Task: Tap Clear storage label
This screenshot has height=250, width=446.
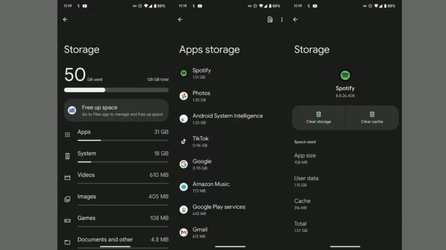Action: pyautogui.click(x=318, y=122)
